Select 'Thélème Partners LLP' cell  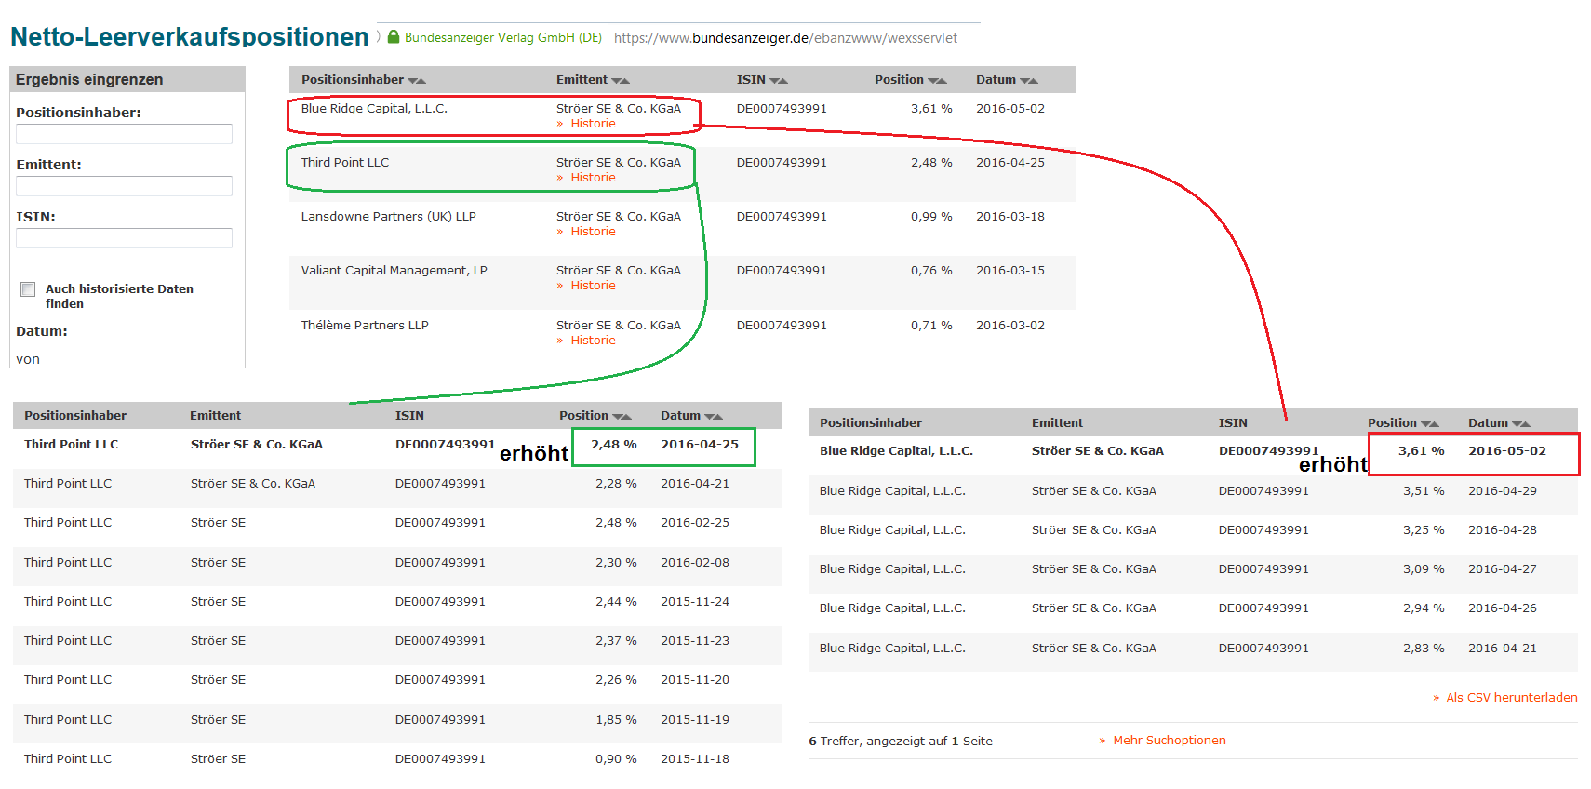(365, 326)
